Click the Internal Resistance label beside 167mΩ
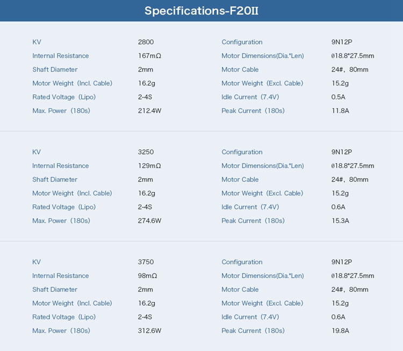The image size is (403, 351). [x=61, y=56]
